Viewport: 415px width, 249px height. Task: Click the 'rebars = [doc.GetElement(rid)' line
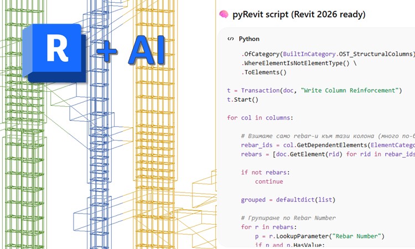point(328,154)
